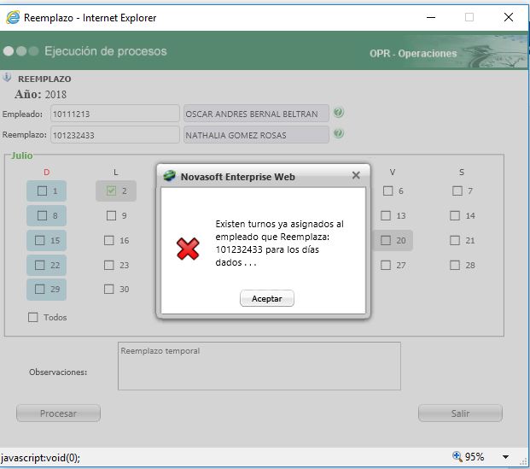Click the Reemplazo ID field 101232433
530x469 pixels.
(115, 135)
